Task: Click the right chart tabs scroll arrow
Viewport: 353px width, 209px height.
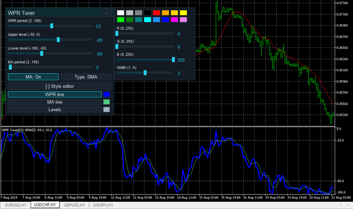Action: tap(348, 205)
